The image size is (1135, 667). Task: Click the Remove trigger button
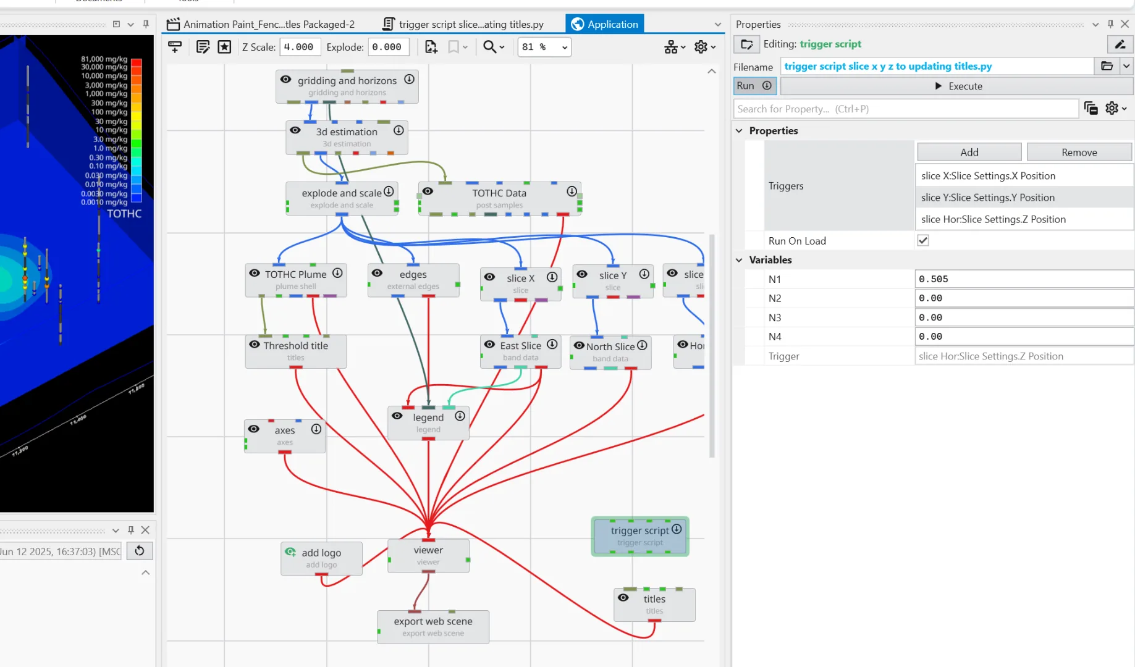tap(1079, 153)
